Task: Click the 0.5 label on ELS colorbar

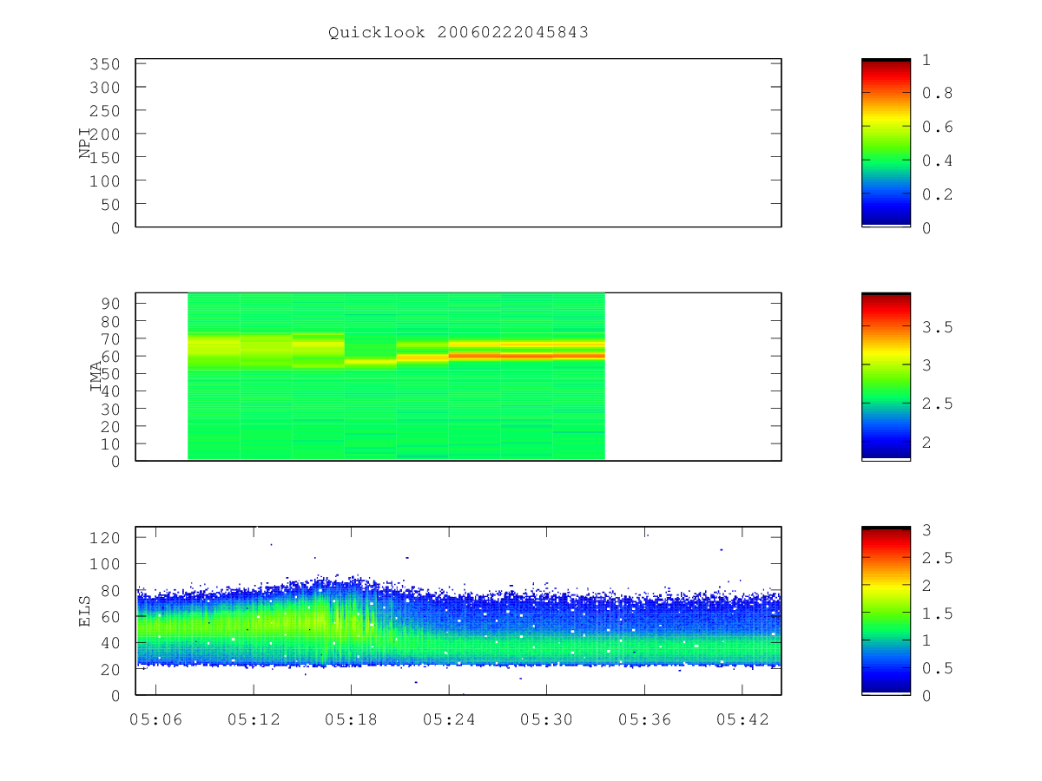Action: (937, 668)
